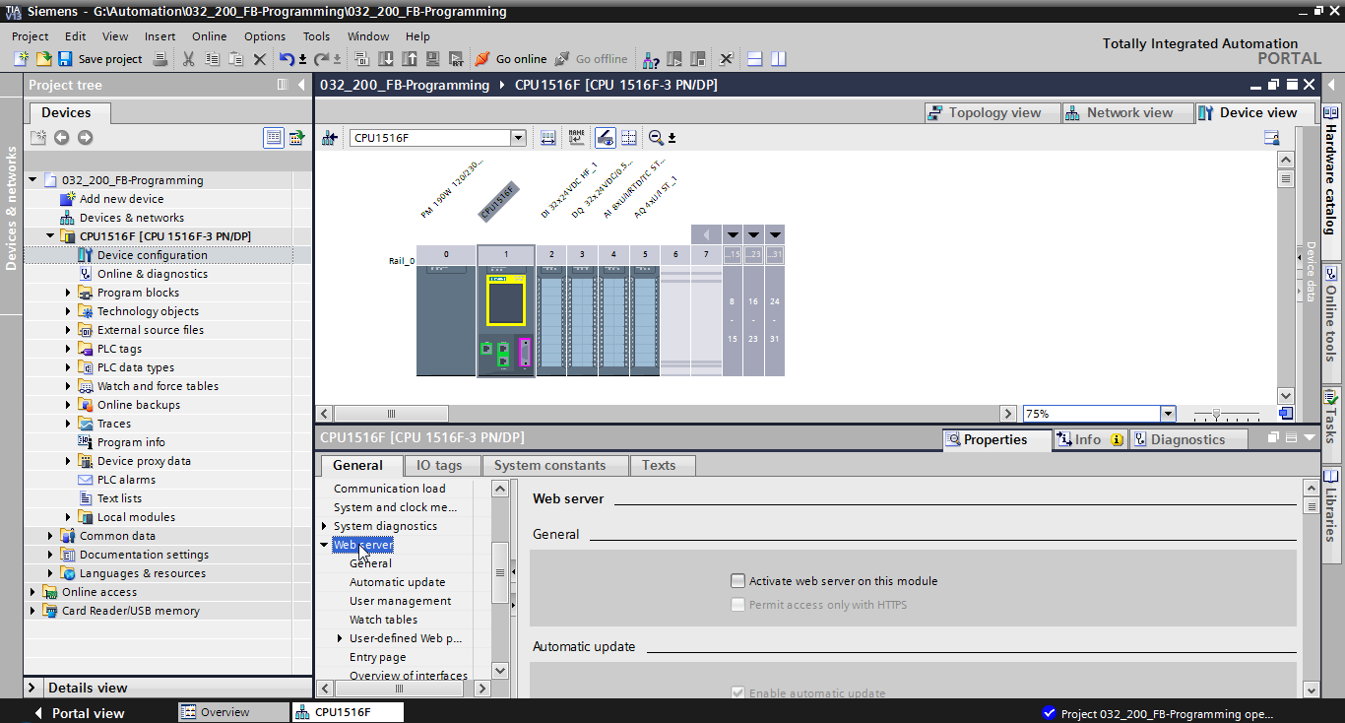
Task: Click the New project icon in toolbar
Action: click(21, 59)
